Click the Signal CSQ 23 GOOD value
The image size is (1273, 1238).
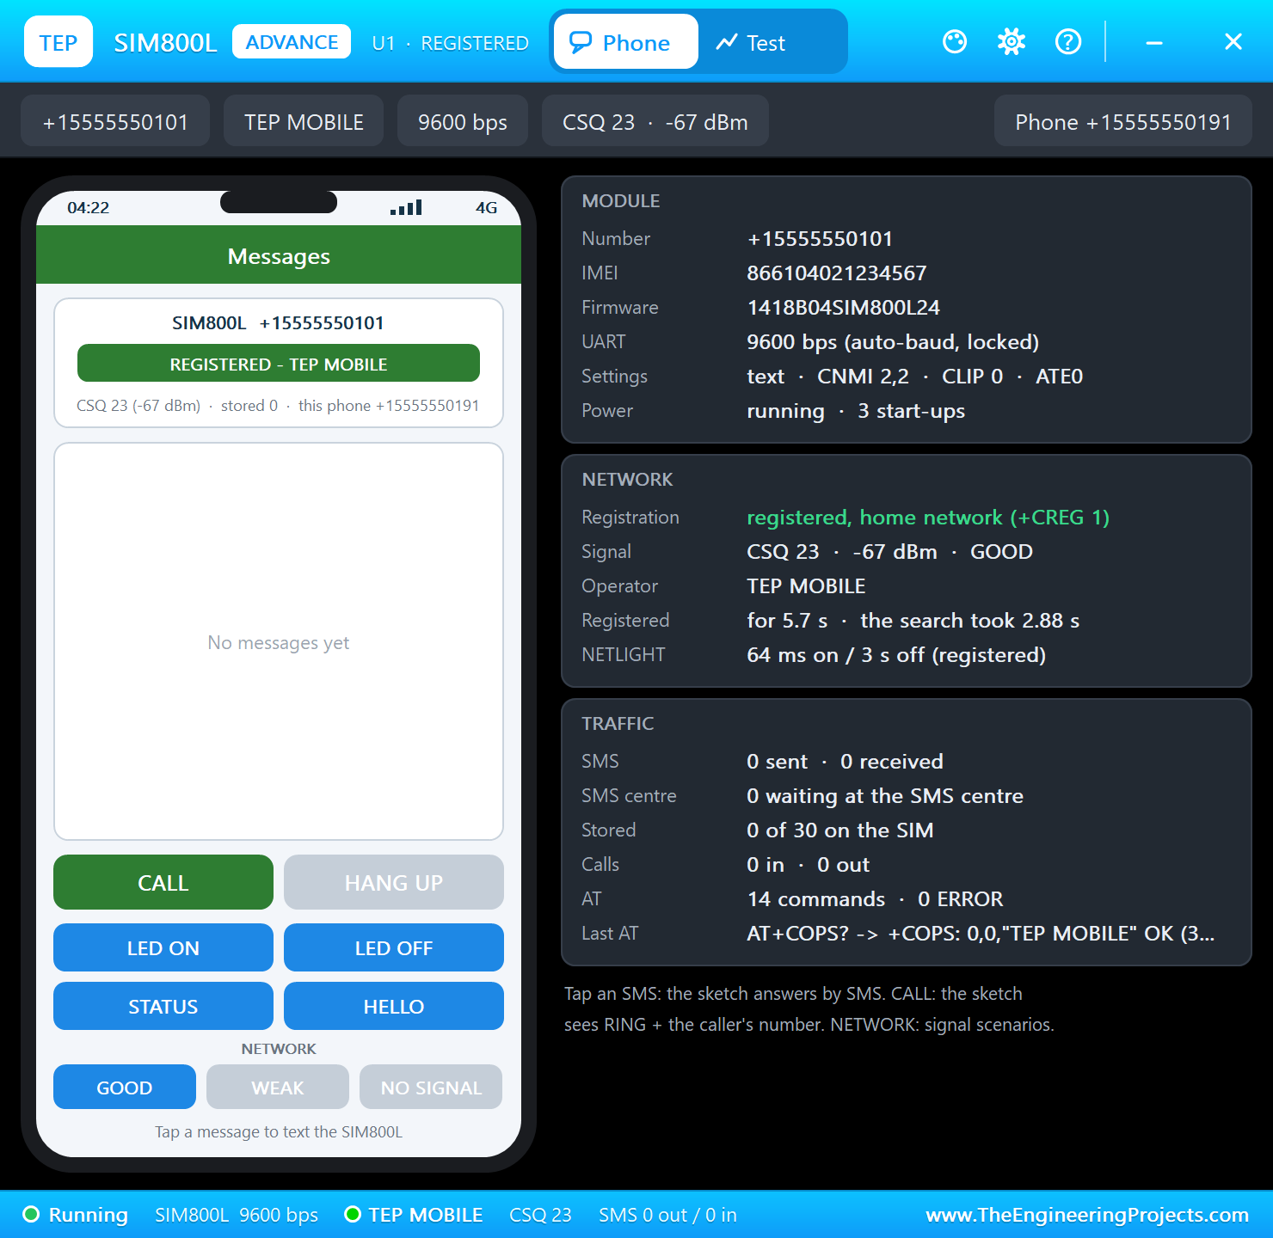pyautogui.click(x=889, y=551)
